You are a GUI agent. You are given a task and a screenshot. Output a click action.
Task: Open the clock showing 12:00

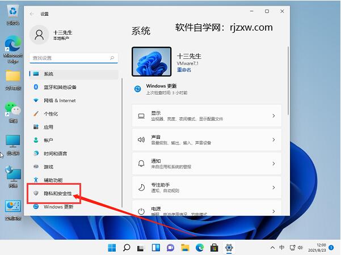point(317,248)
